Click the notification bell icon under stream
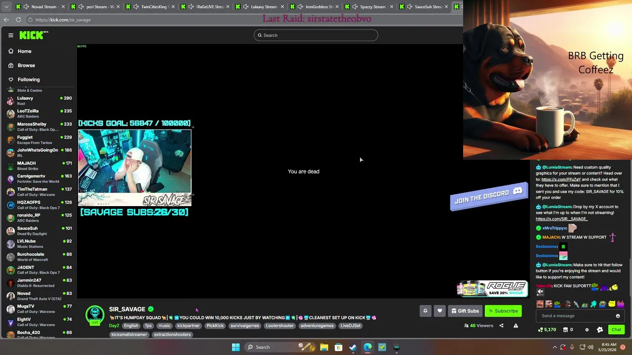The height and width of the screenshot is (355, 632). click(x=425, y=311)
